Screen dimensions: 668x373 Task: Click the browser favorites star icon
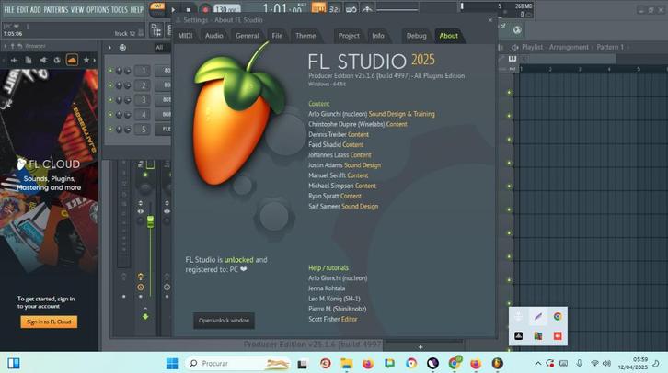point(86,60)
